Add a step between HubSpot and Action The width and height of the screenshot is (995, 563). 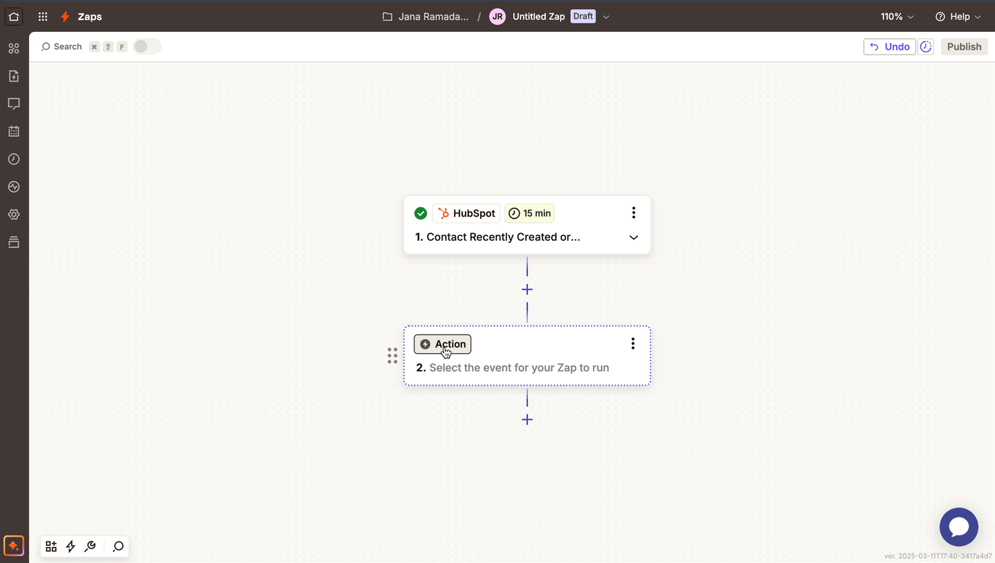click(527, 289)
